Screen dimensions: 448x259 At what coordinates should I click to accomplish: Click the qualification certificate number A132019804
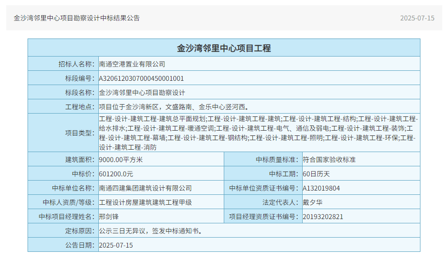coord(322,188)
